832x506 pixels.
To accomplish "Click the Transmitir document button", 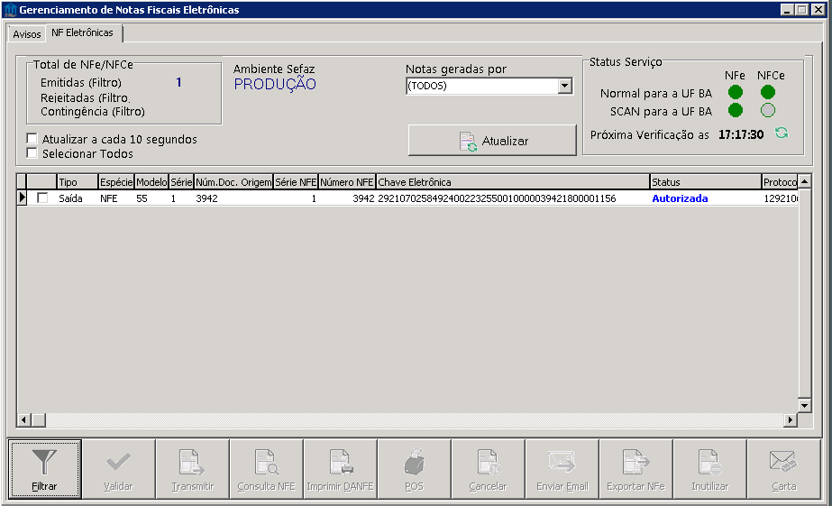I will pos(192,469).
